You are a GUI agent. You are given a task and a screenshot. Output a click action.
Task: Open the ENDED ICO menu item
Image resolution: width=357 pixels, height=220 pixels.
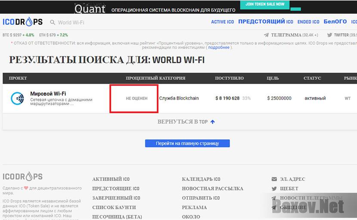308,22
